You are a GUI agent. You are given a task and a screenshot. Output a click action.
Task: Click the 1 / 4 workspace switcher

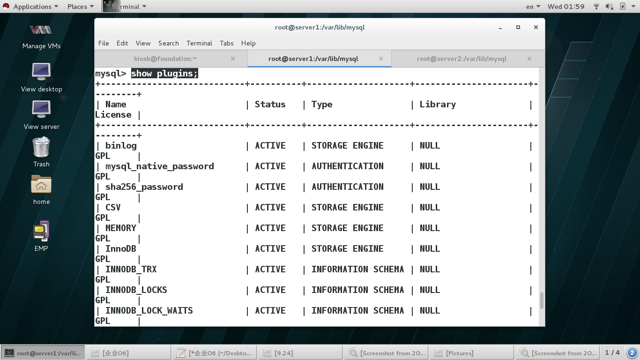point(612,352)
